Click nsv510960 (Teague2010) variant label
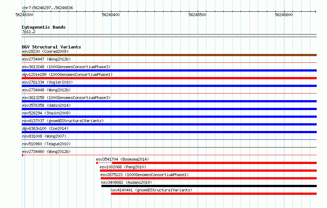Image resolution: width=327 pixels, height=208 pixels. tap(46, 144)
